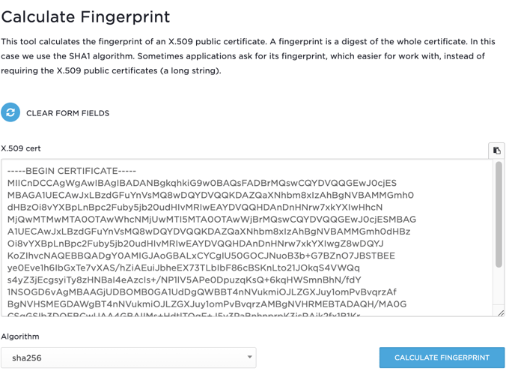This screenshot has width=515, height=377.
Task: Click the Calculate Fingerprint page heading
Action: tap(86, 16)
